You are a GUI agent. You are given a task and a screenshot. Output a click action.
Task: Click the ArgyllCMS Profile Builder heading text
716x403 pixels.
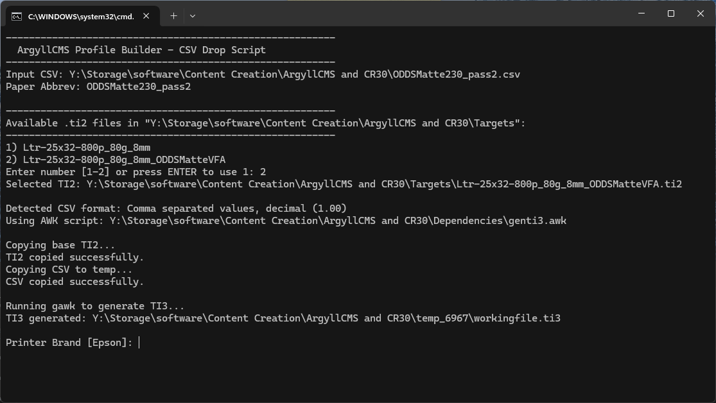[x=141, y=50]
